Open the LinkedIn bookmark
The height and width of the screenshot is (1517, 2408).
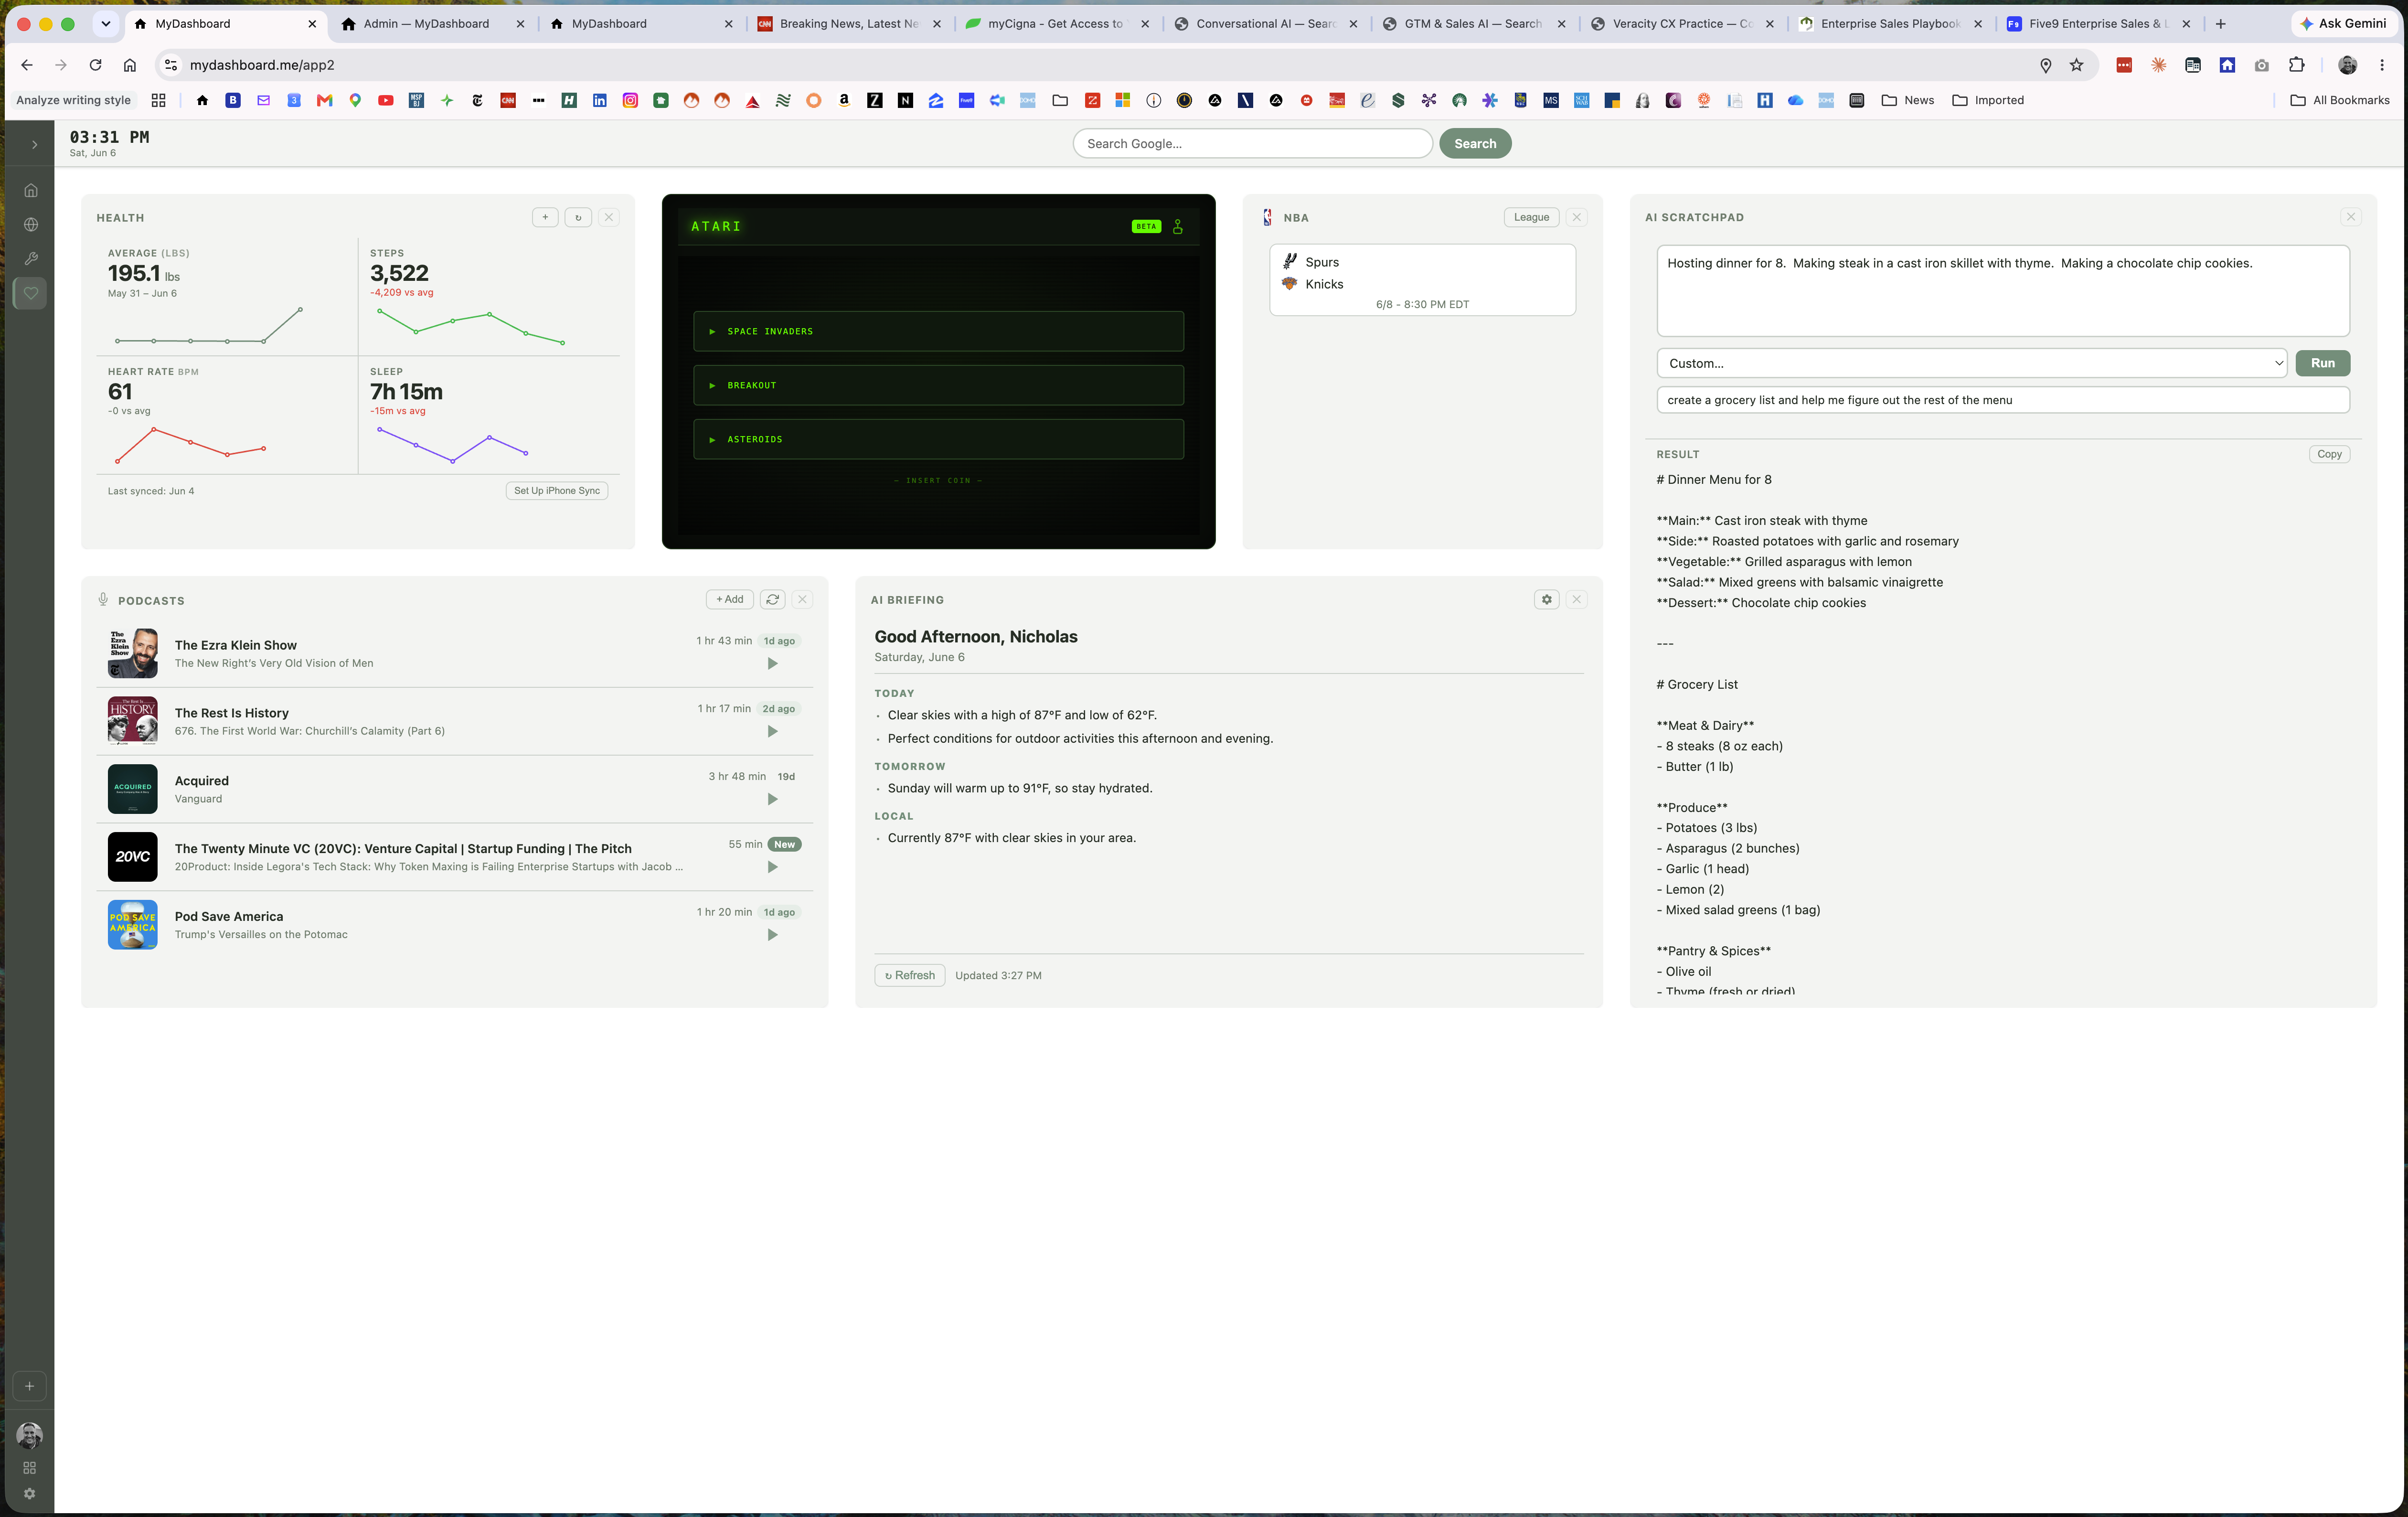(600, 100)
